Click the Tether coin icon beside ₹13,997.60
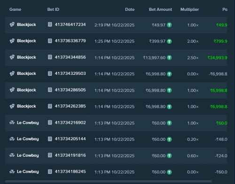Screen dimensions: 235x184 click(169, 57)
